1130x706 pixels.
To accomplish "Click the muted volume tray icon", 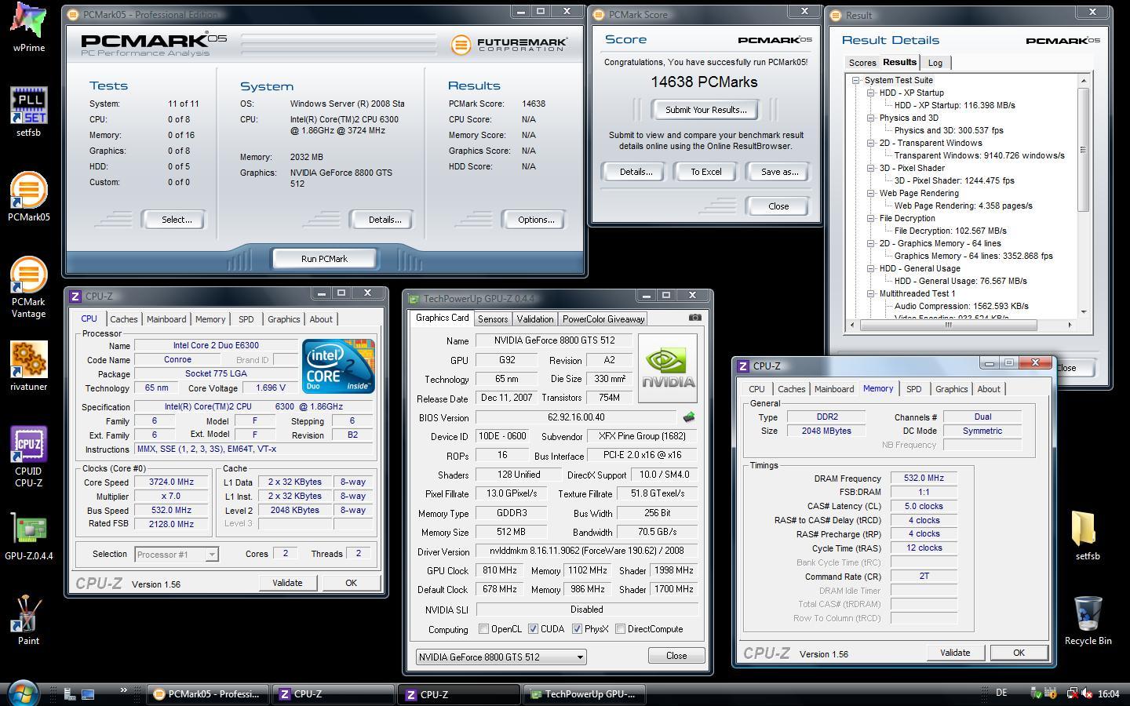I will click(x=1087, y=693).
